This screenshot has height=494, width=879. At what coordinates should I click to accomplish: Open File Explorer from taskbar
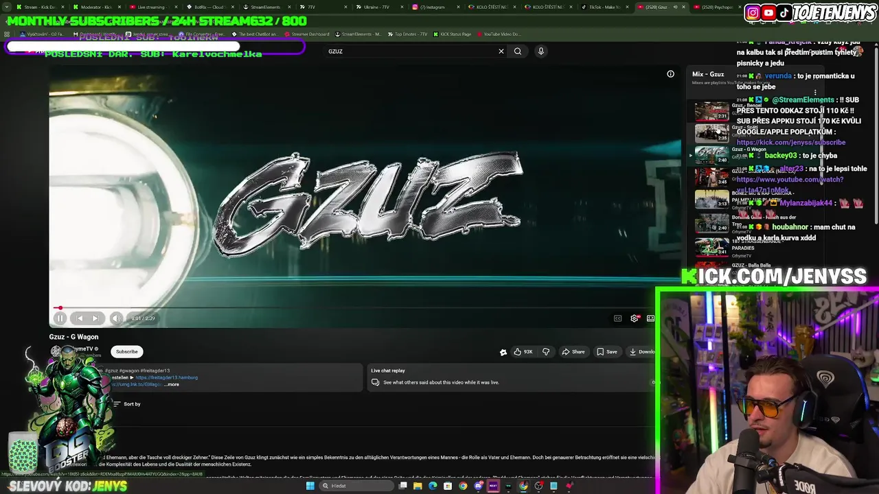[x=418, y=486]
